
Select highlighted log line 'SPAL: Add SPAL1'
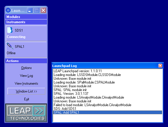click(x=108, y=113)
